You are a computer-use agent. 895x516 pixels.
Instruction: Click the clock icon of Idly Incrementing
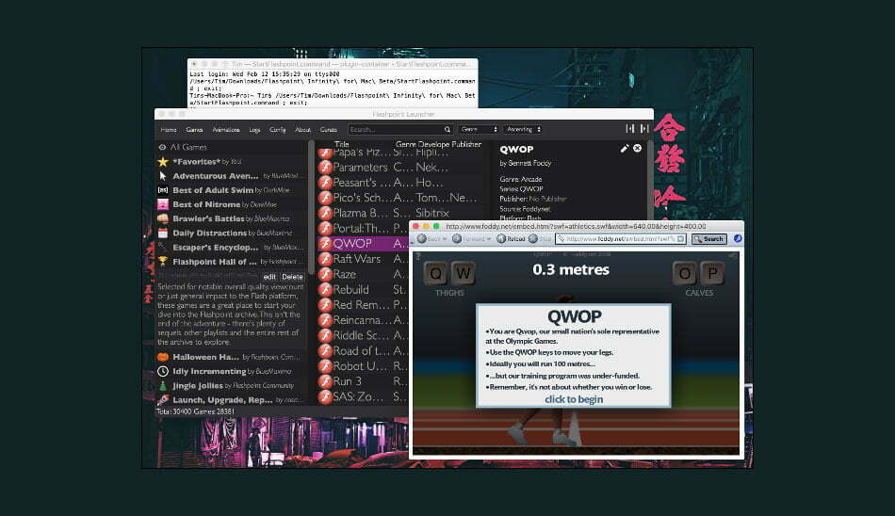[x=163, y=371]
